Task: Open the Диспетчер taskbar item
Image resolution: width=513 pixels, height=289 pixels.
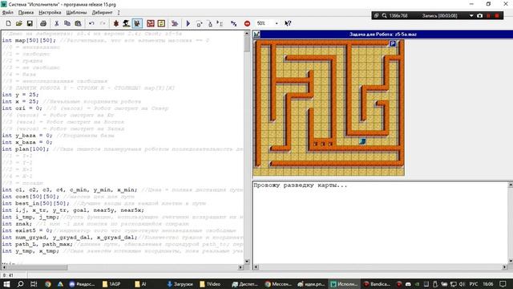Action: [x=244, y=283]
